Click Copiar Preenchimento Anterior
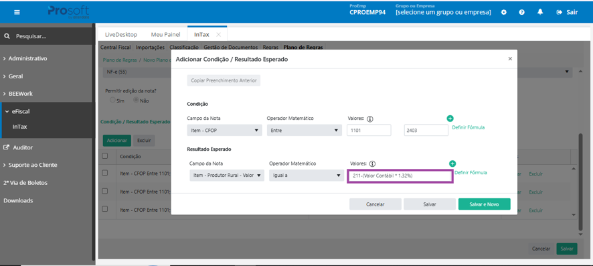Image resolution: width=593 pixels, height=266 pixels. click(224, 80)
